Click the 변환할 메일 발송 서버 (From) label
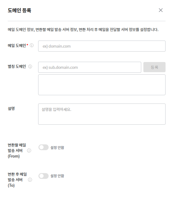172x215 pixels. 17,150
